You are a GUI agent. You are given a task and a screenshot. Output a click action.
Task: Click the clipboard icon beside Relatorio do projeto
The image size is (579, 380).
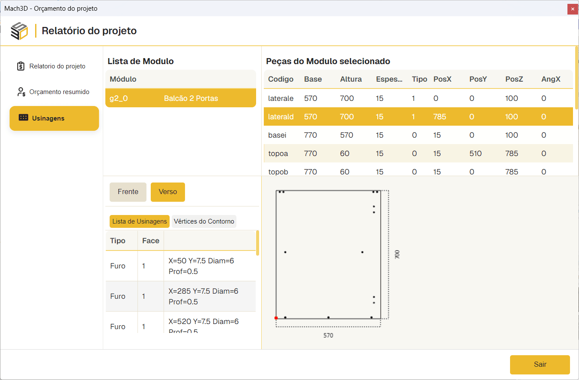[21, 66]
